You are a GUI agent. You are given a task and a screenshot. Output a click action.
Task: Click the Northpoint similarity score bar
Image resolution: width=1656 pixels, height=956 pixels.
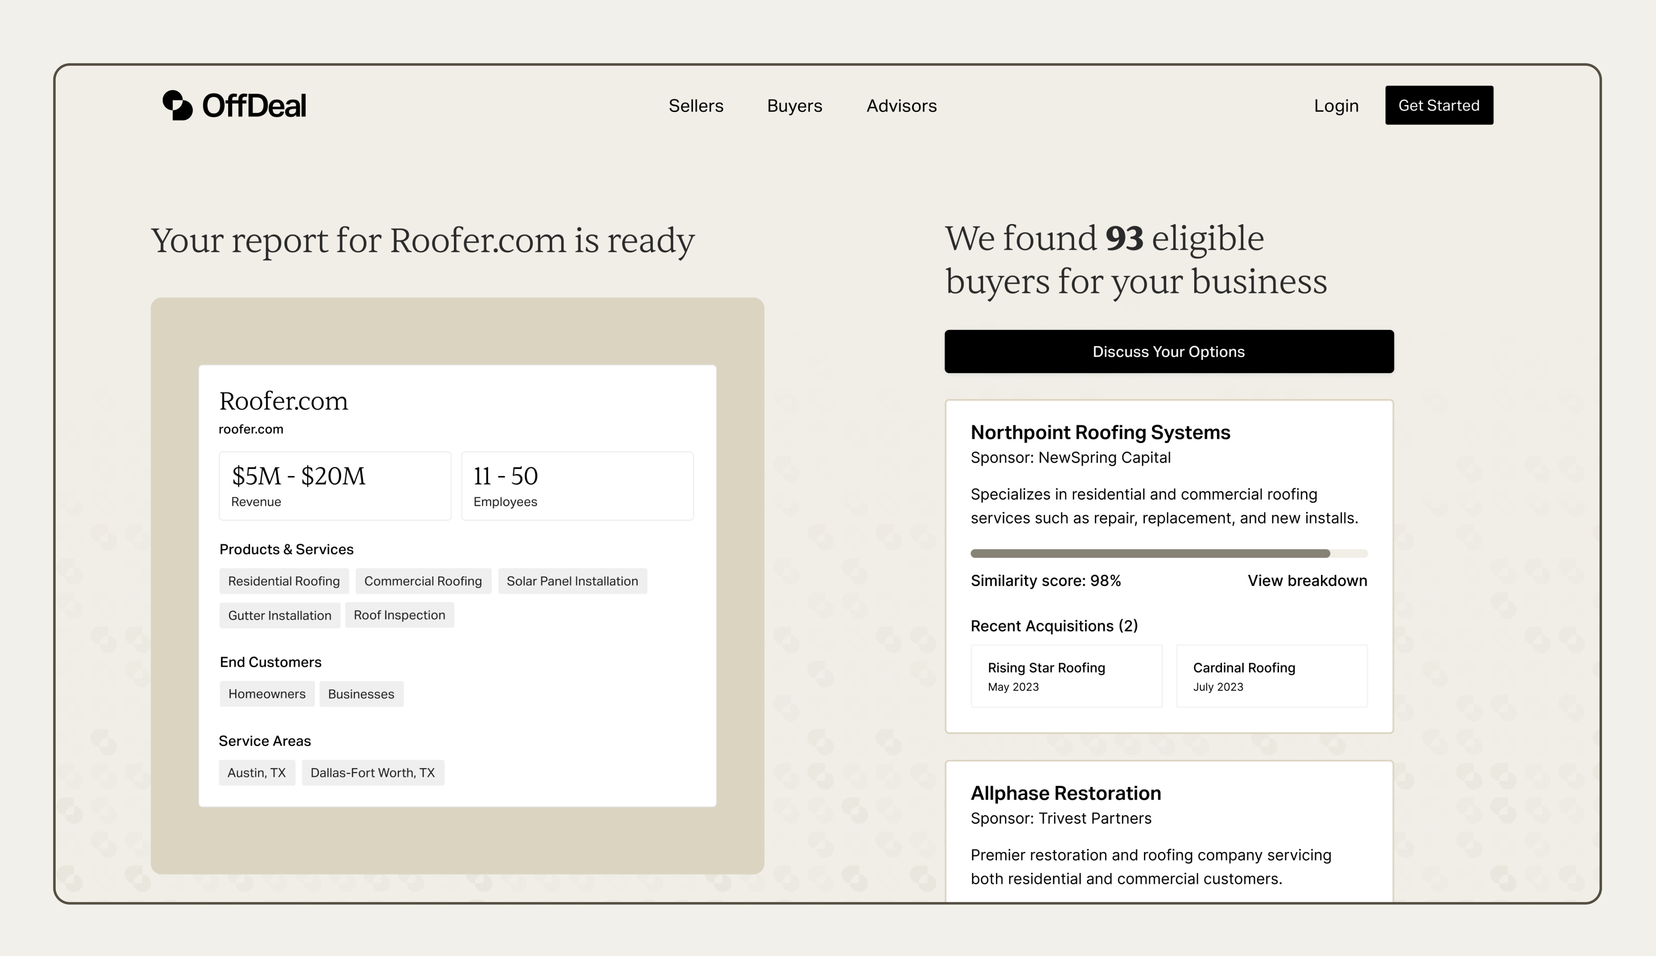[1169, 554]
